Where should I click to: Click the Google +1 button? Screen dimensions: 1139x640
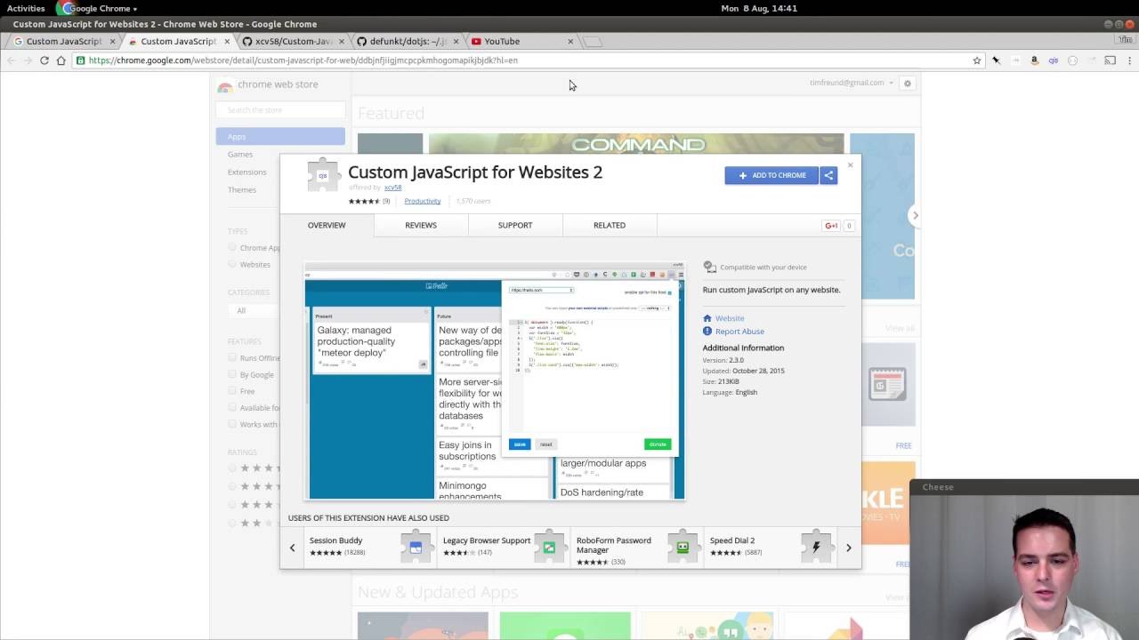click(x=831, y=226)
